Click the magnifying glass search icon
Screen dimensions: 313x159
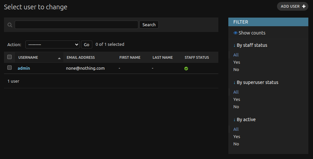click(x=10, y=25)
